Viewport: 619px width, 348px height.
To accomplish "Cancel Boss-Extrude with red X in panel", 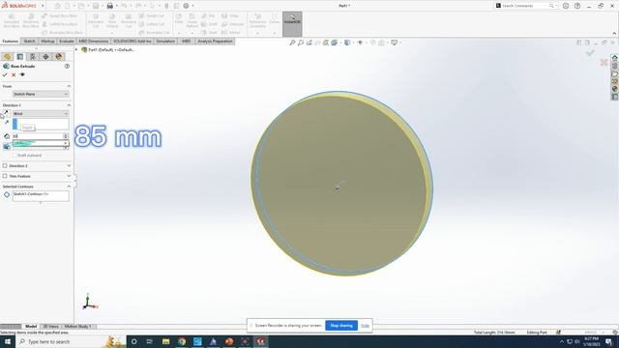I will (14, 75).
